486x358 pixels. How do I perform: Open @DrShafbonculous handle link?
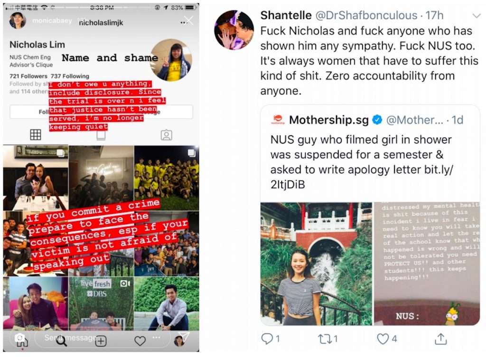366,15
